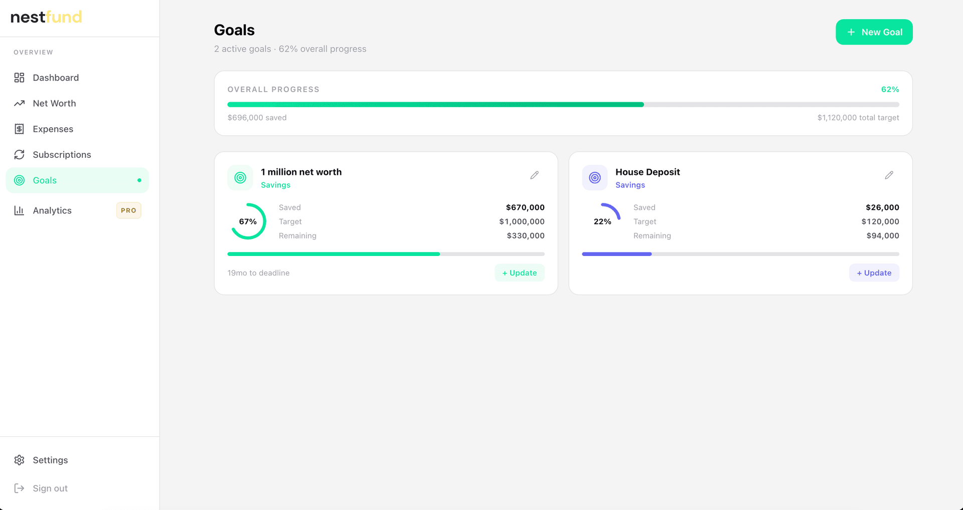Click the green target icon on net worth card
Screen dimensions: 963x510
pos(240,177)
